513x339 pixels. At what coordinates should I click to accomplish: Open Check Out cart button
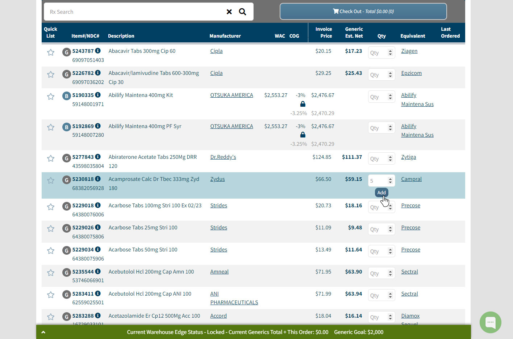(363, 11)
